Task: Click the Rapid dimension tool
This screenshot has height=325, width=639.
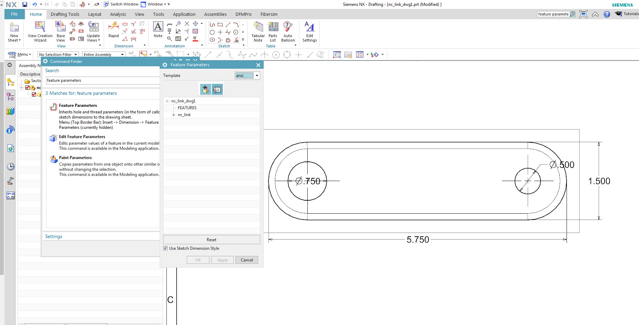Action: coord(113,31)
